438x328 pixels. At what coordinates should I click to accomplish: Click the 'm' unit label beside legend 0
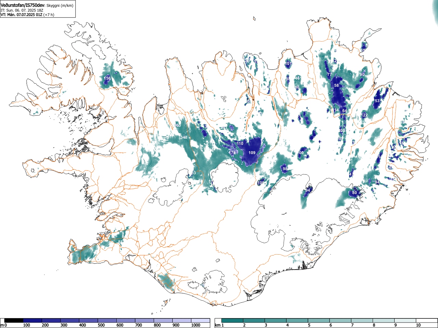[x=2, y=325]
